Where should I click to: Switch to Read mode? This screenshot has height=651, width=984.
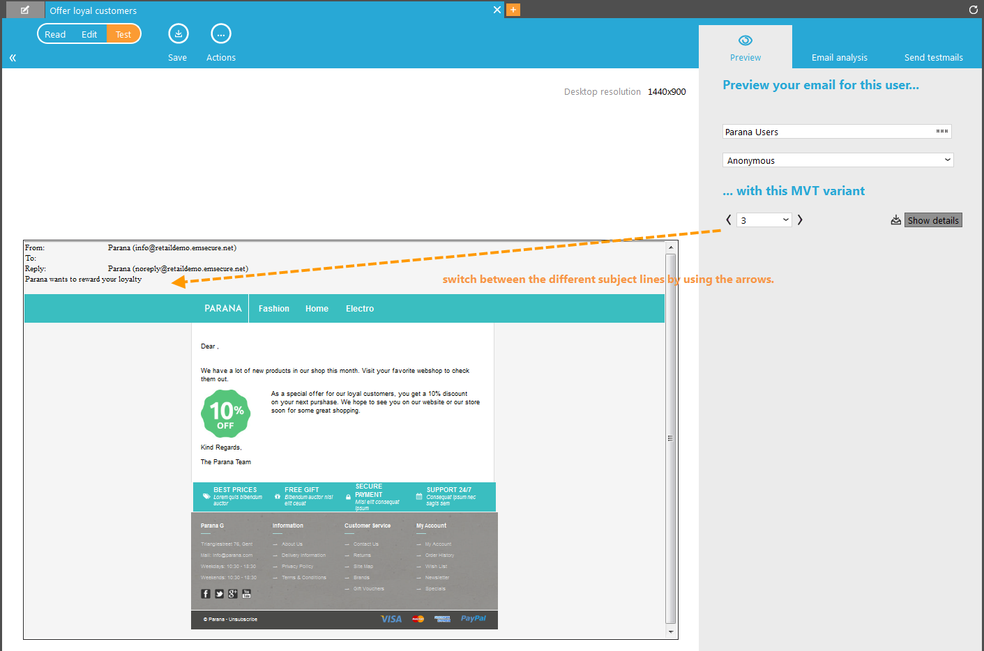tap(55, 34)
